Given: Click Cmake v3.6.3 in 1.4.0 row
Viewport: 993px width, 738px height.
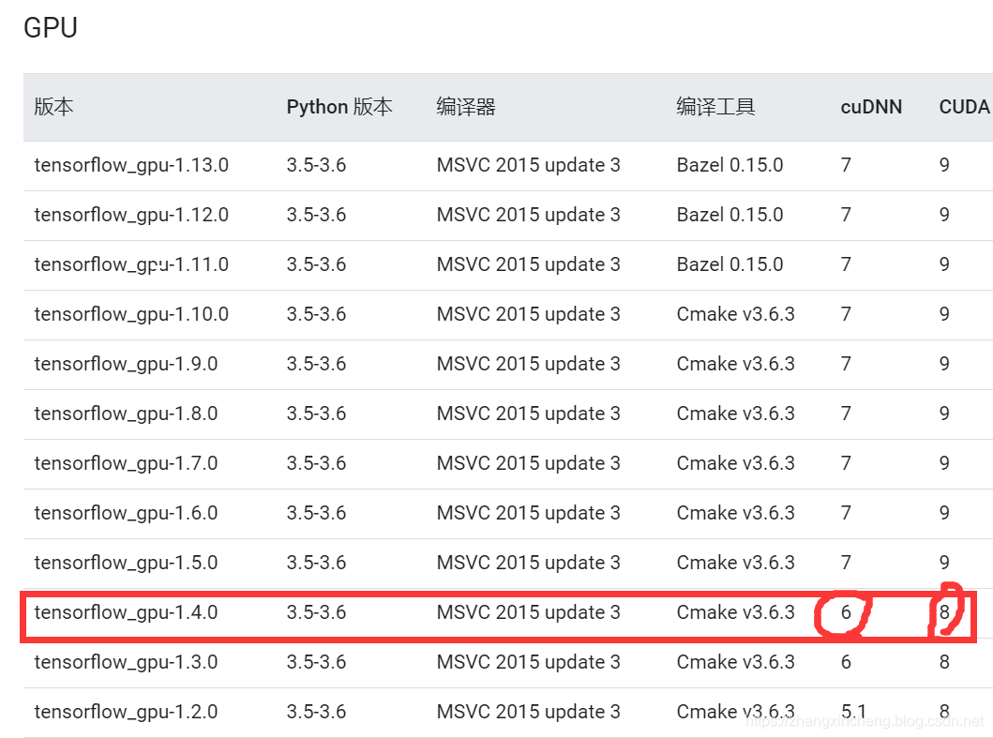Looking at the screenshot, I should click(x=735, y=612).
